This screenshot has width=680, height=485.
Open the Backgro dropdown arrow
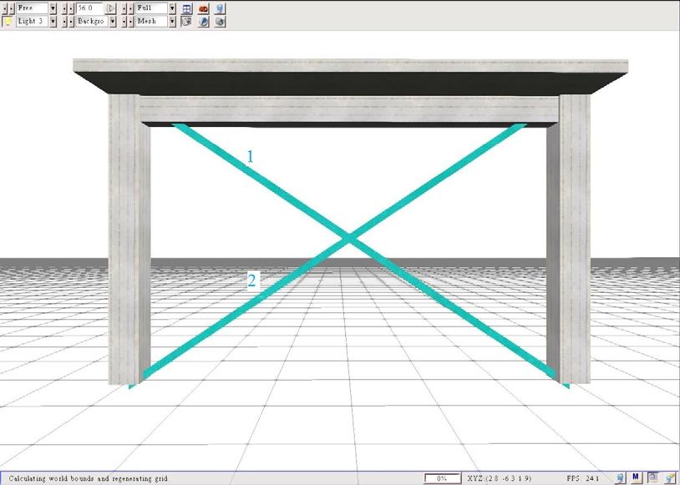click(x=113, y=21)
